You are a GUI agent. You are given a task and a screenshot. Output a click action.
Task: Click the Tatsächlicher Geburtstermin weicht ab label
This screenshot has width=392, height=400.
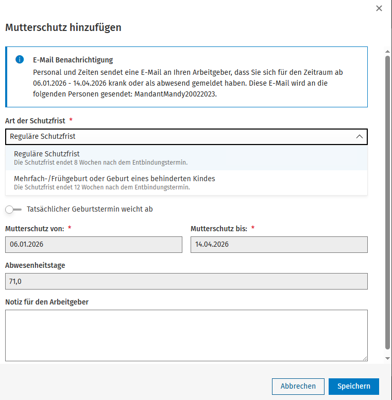(x=90, y=209)
